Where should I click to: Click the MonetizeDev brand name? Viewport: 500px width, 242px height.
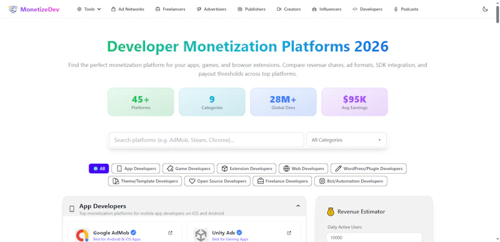40,9
